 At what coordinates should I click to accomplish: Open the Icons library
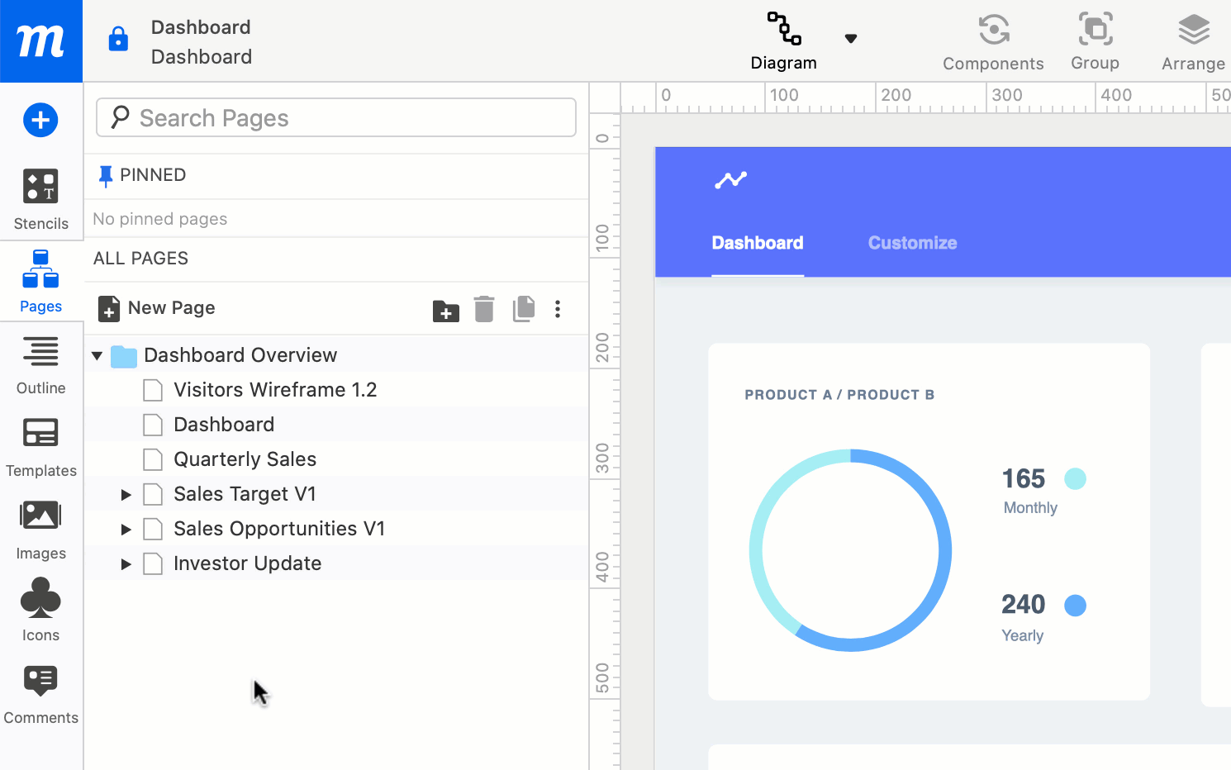click(x=40, y=611)
